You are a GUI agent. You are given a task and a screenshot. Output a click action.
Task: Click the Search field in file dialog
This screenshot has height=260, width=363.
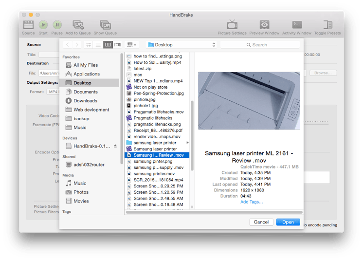point(260,45)
